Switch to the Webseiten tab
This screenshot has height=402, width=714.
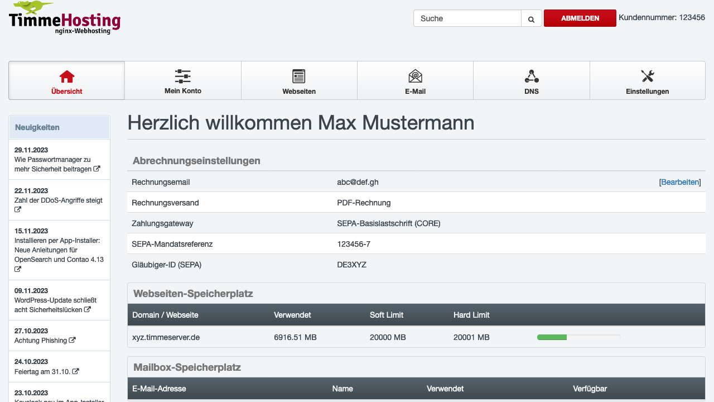pos(299,80)
